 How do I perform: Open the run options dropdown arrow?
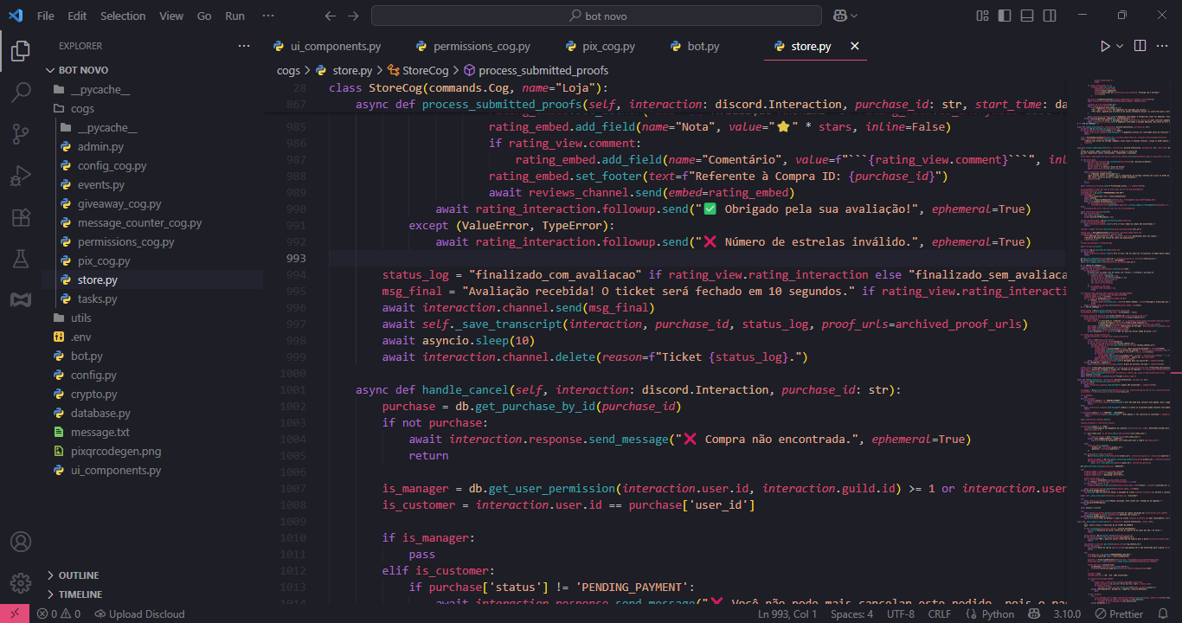1120,46
